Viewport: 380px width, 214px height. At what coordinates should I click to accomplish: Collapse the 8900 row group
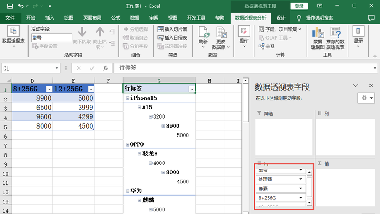point(163,126)
